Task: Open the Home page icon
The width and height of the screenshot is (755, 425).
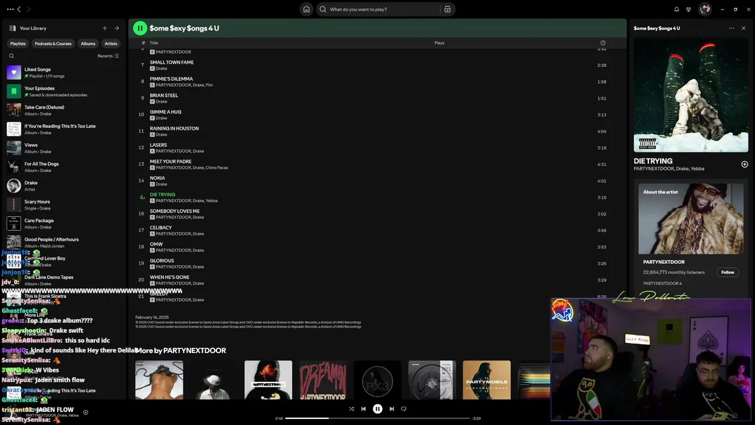Action: [x=306, y=9]
